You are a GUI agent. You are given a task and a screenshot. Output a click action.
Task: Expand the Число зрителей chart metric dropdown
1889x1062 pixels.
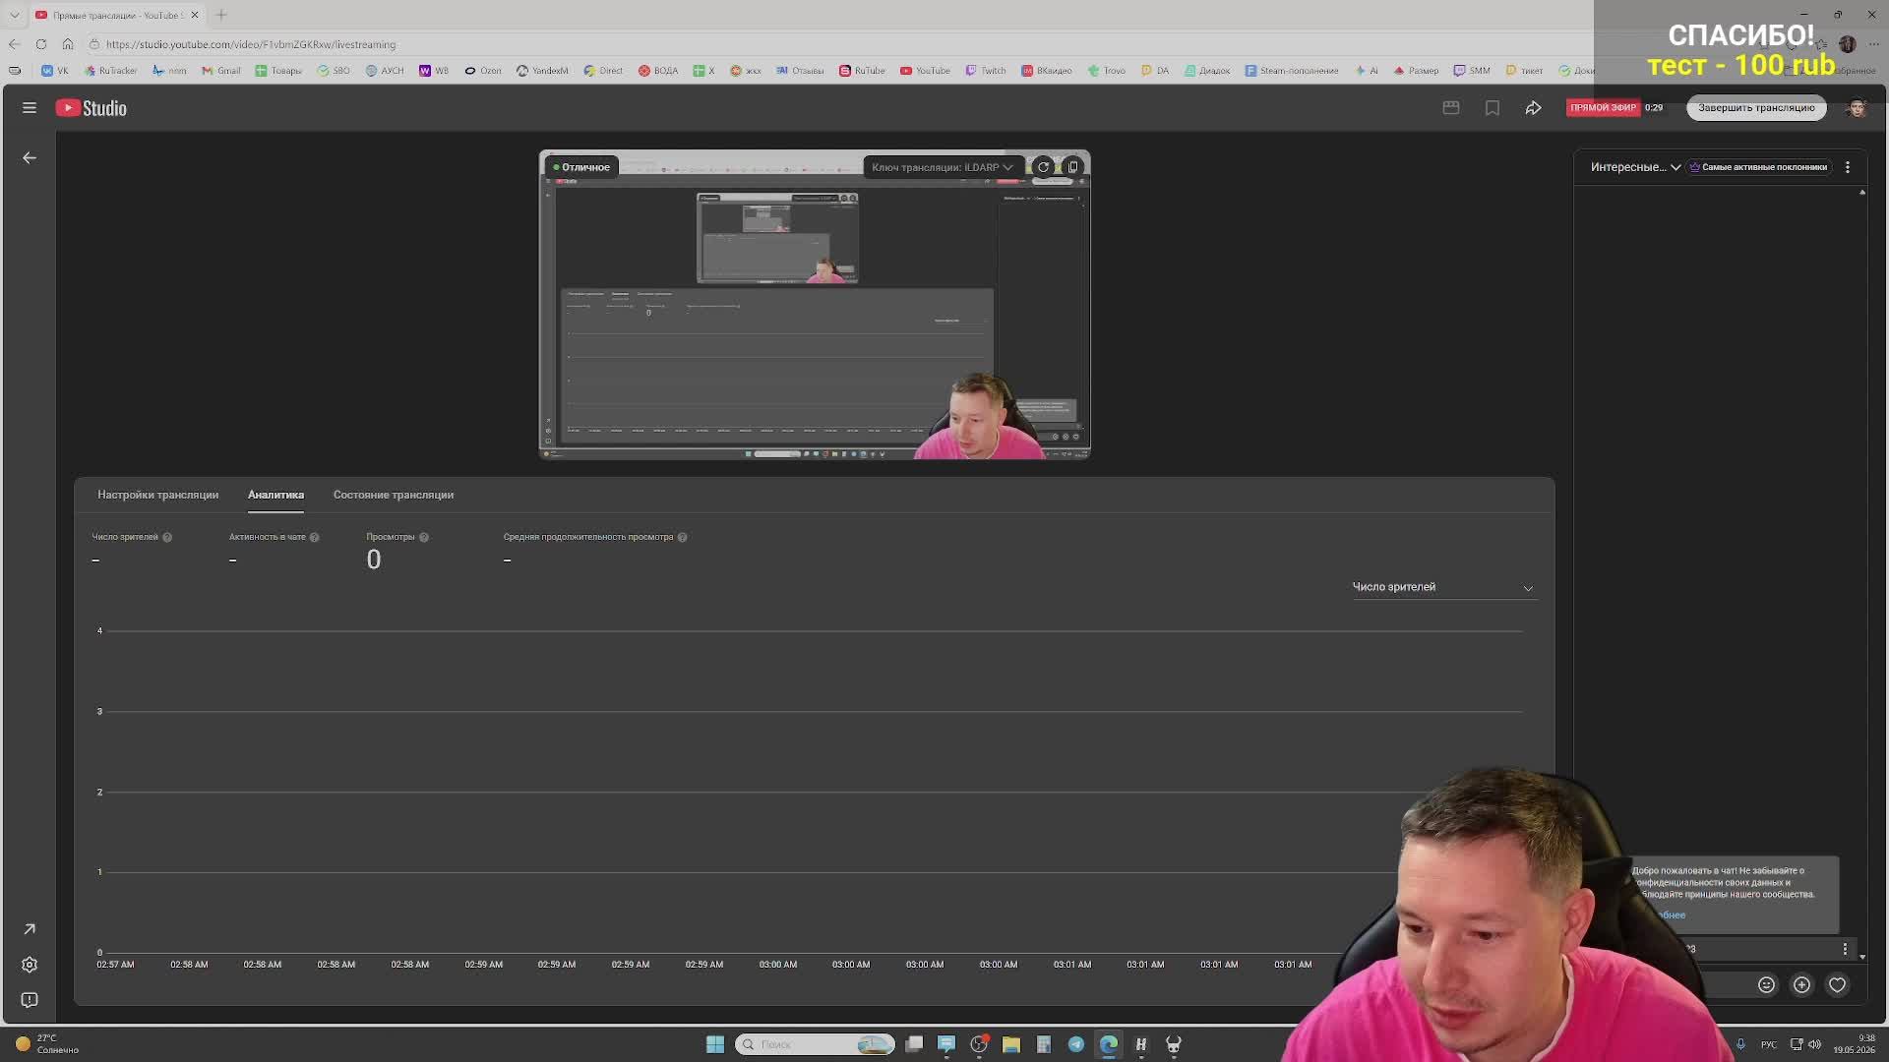point(1443,587)
